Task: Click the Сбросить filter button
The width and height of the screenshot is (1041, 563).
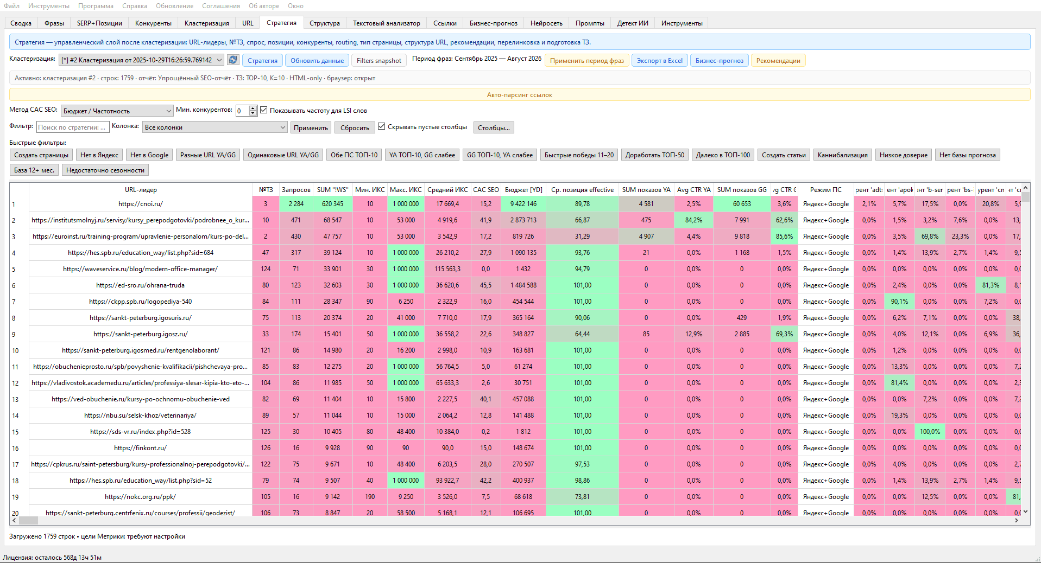Action: [355, 127]
